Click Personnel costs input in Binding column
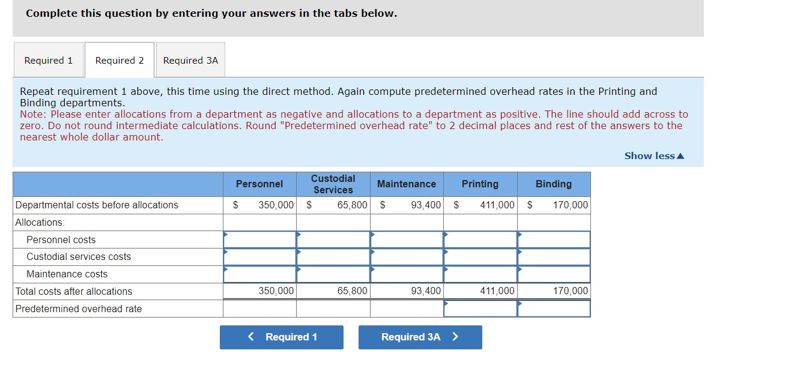The image size is (806, 368). click(553, 239)
